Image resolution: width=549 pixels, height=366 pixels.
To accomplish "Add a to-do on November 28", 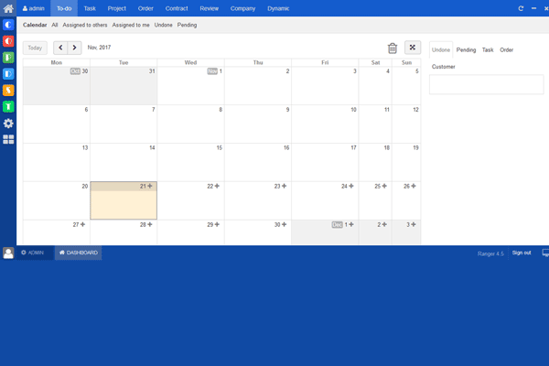I will (150, 224).
